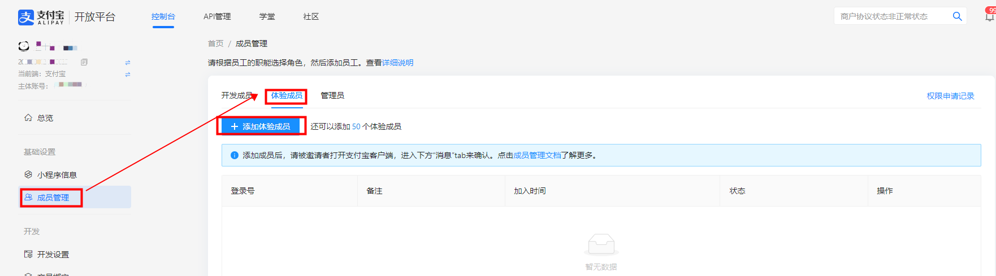Click the 开放平台 title text

point(95,17)
